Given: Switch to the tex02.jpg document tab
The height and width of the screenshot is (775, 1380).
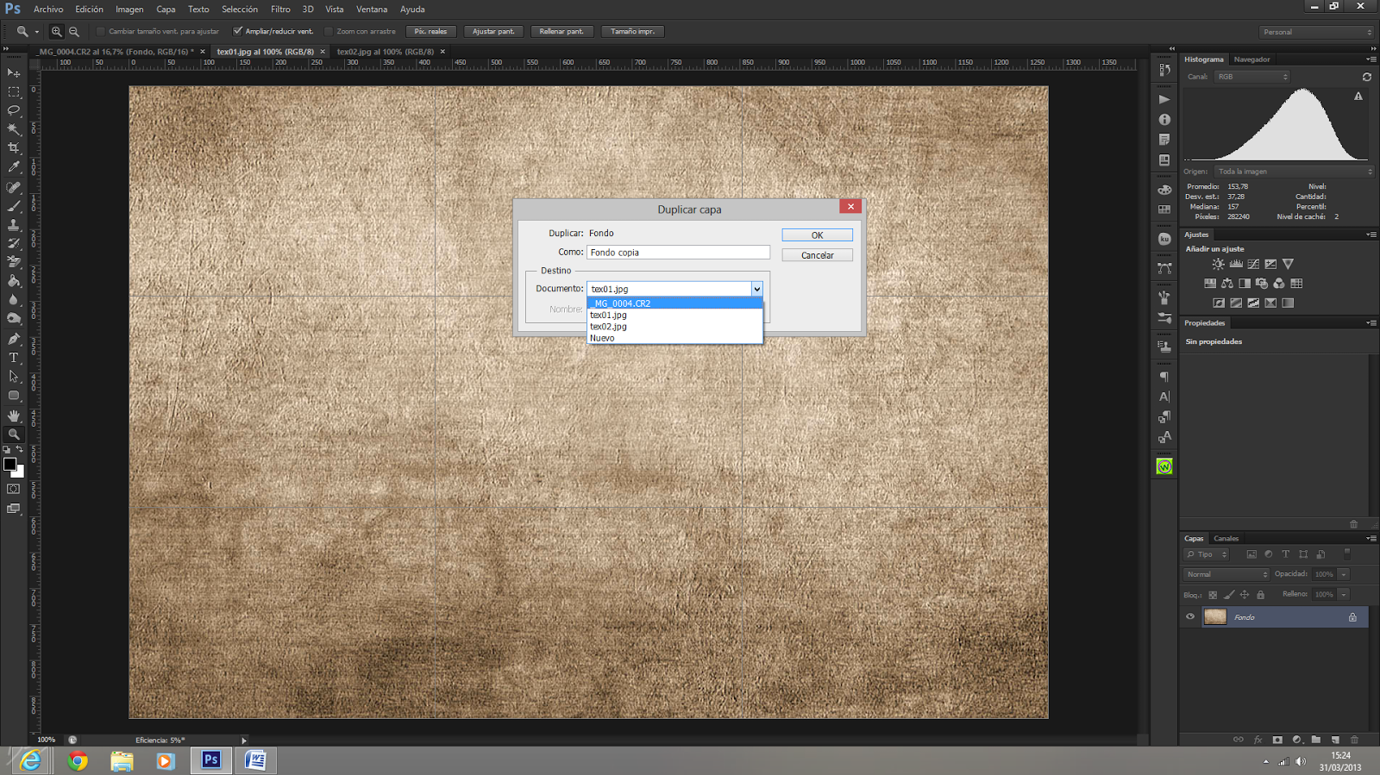Looking at the screenshot, I should pyautogui.click(x=385, y=52).
